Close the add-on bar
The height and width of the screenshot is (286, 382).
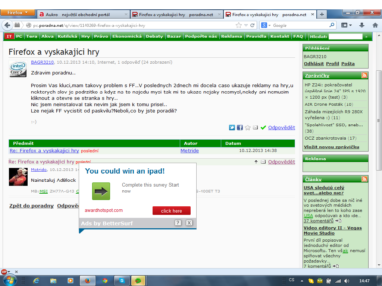(x=16, y=272)
